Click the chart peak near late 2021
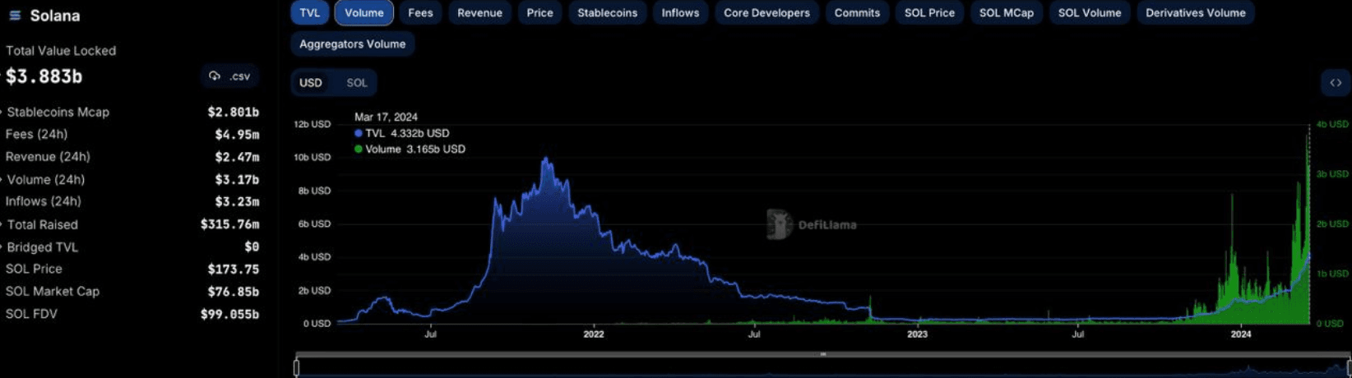 pyautogui.click(x=545, y=159)
